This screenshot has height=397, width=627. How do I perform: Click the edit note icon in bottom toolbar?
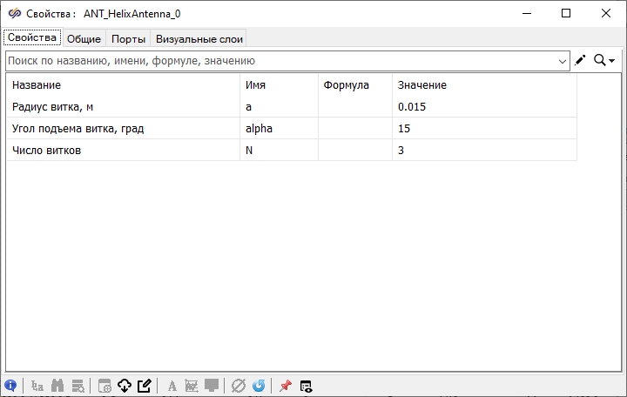(145, 386)
